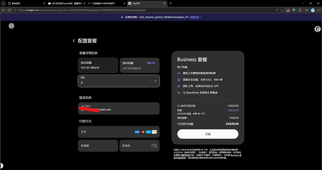The height and width of the screenshot is (170, 322).
Task: Click the Business 套餐 heading
Action: pos(192,59)
